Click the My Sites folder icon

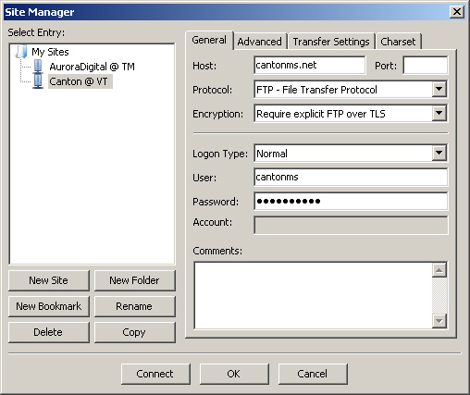coord(21,52)
